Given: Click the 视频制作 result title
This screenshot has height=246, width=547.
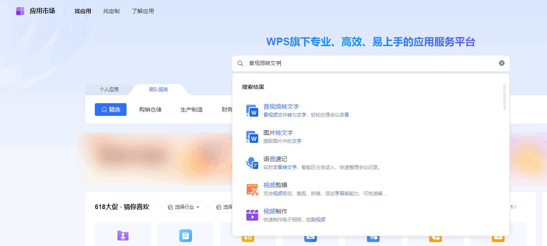Looking at the screenshot, I should coord(275,211).
